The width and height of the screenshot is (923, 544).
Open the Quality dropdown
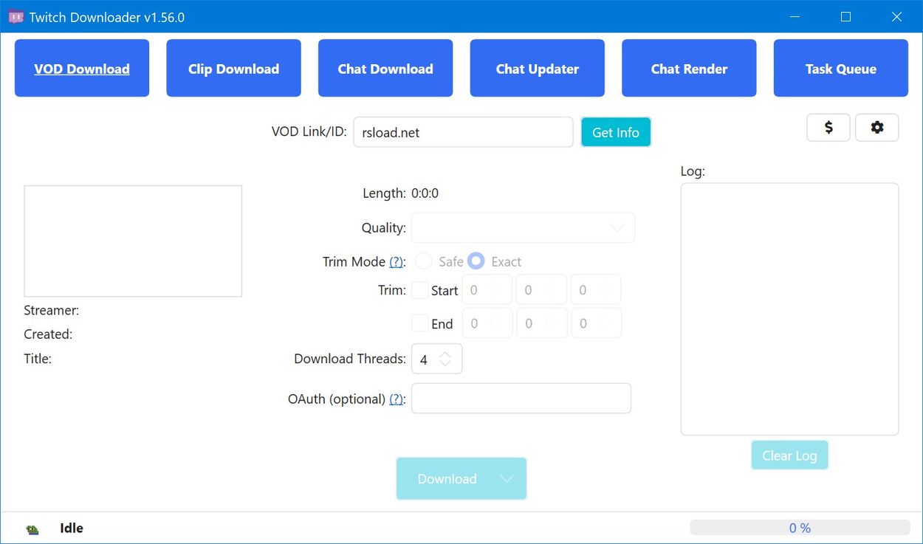pyautogui.click(x=523, y=227)
